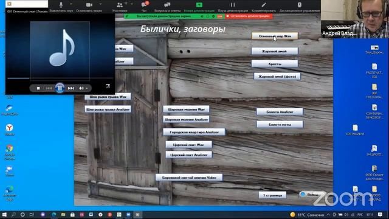
Task: Open Task View on taskbar
Action: [32, 215]
